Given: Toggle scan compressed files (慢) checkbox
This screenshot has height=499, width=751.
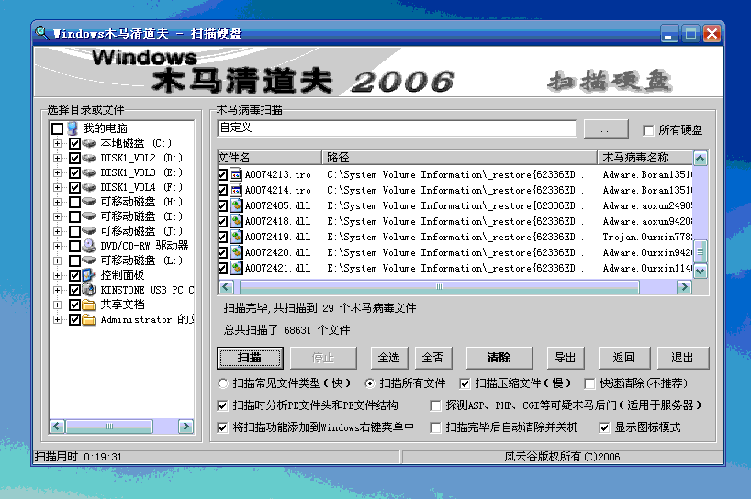Looking at the screenshot, I should pyautogui.click(x=465, y=383).
